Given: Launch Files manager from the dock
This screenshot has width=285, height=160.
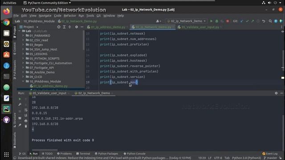Looking at the screenshot, I should point(6,33).
